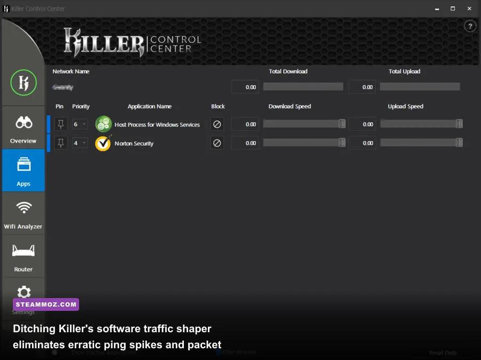Click Host Process upload speed value field
The height and width of the screenshot is (360, 481).
coord(362,124)
